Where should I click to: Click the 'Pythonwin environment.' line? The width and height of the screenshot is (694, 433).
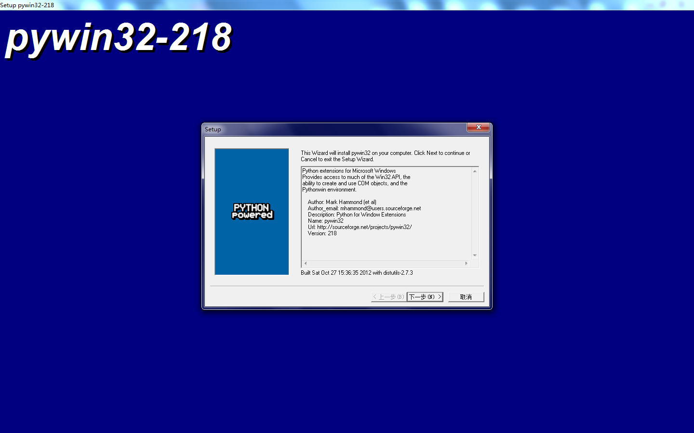pyautogui.click(x=330, y=190)
